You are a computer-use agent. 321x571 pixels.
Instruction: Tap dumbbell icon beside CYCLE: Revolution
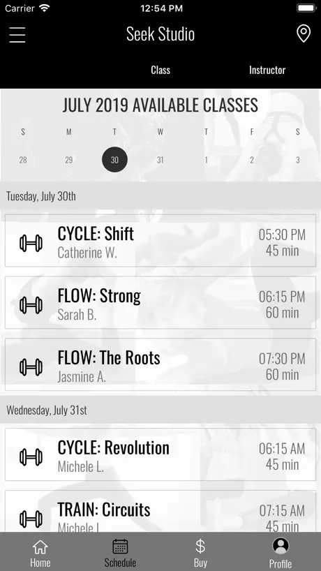tap(31, 457)
